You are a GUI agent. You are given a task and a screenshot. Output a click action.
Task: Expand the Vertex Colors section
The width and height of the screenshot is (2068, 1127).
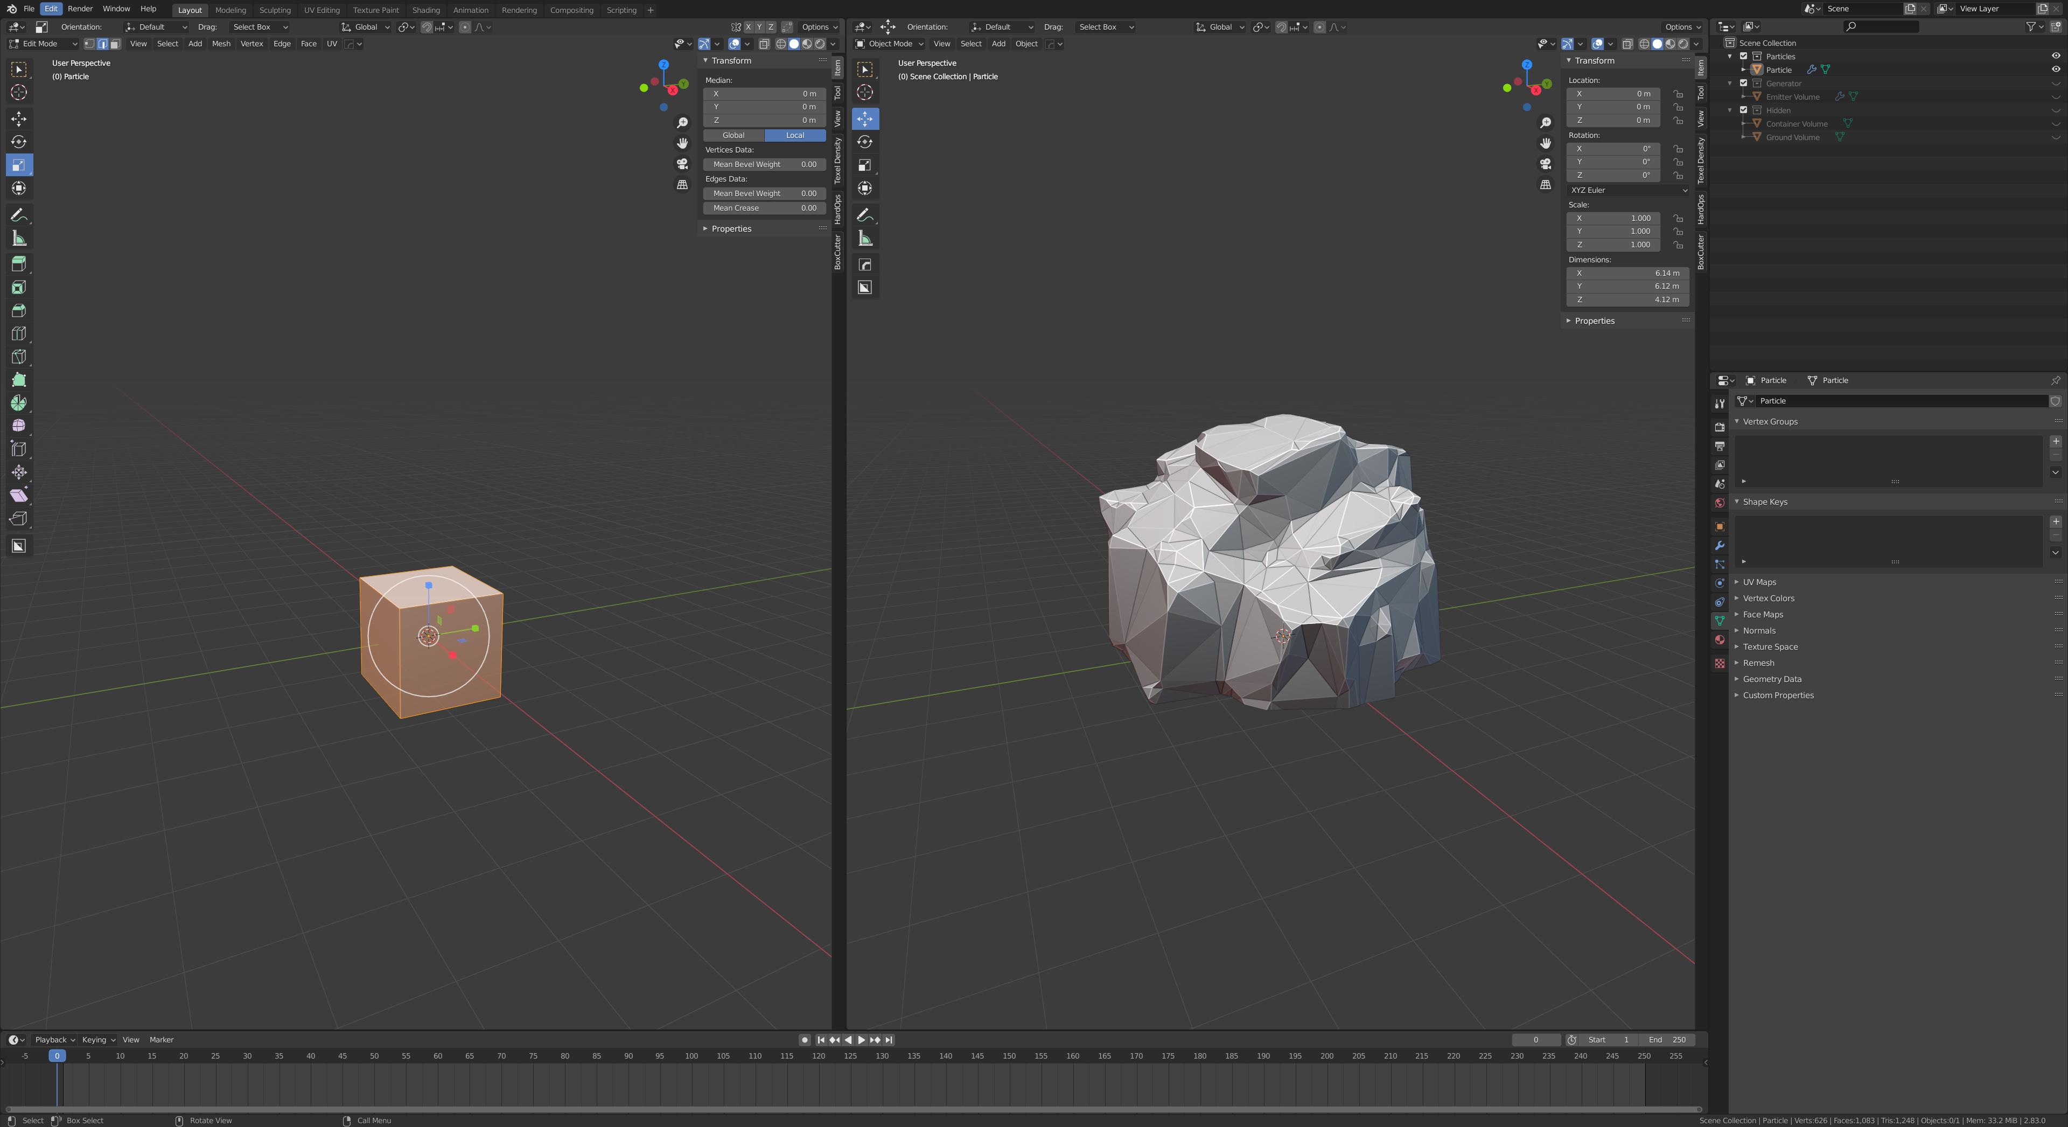pyautogui.click(x=1767, y=599)
